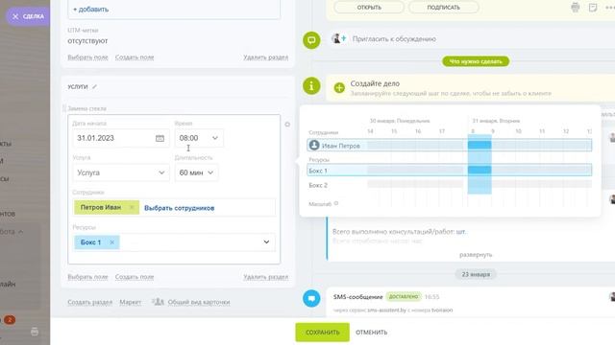The height and width of the screenshot is (345, 615).
Task: Click the ОТКРЫТЬ button
Action: [x=369, y=7]
